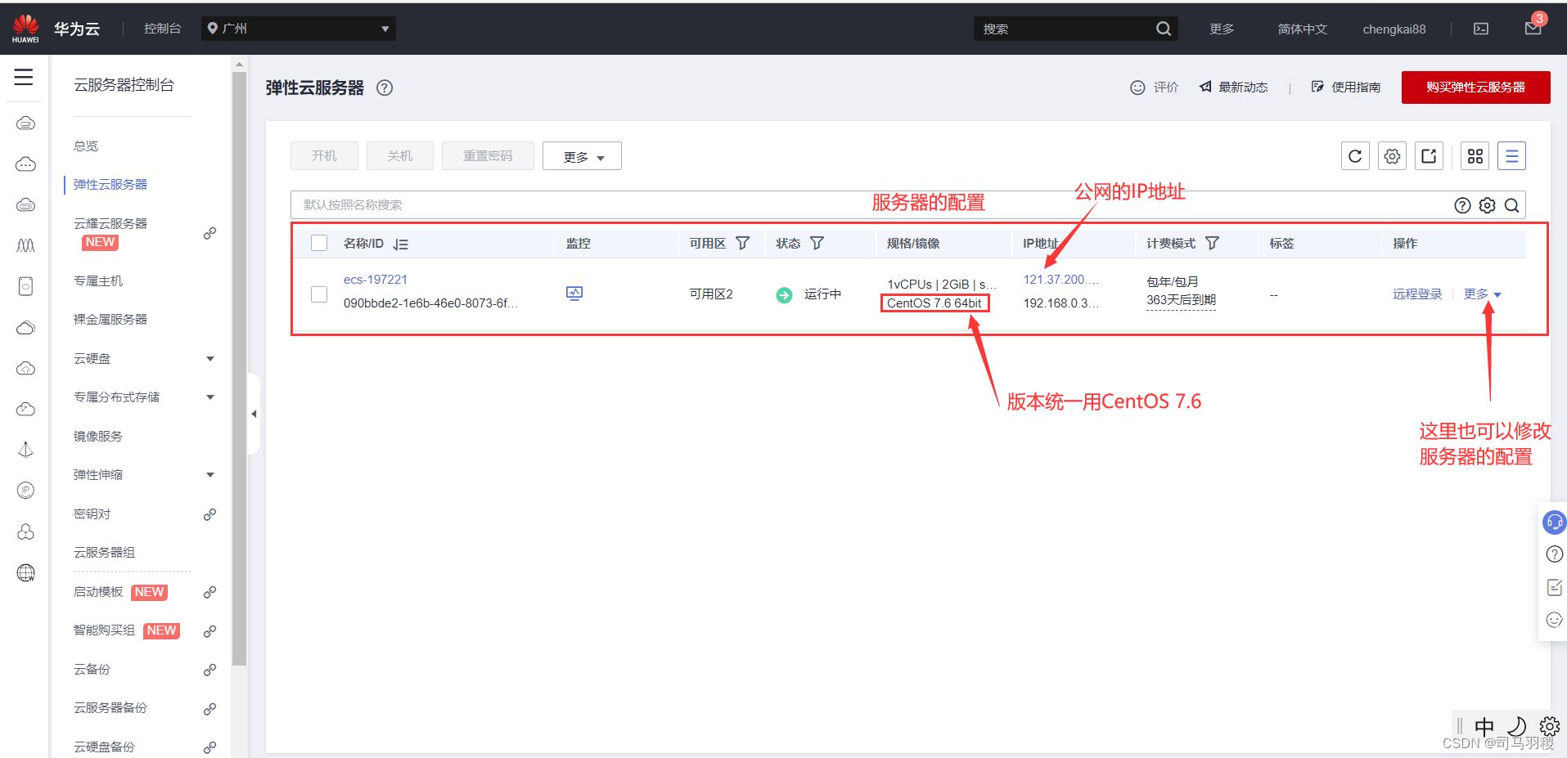1567x758 pixels.
Task: Click the refresh list icon button
Action: (x=1355, y=156)
